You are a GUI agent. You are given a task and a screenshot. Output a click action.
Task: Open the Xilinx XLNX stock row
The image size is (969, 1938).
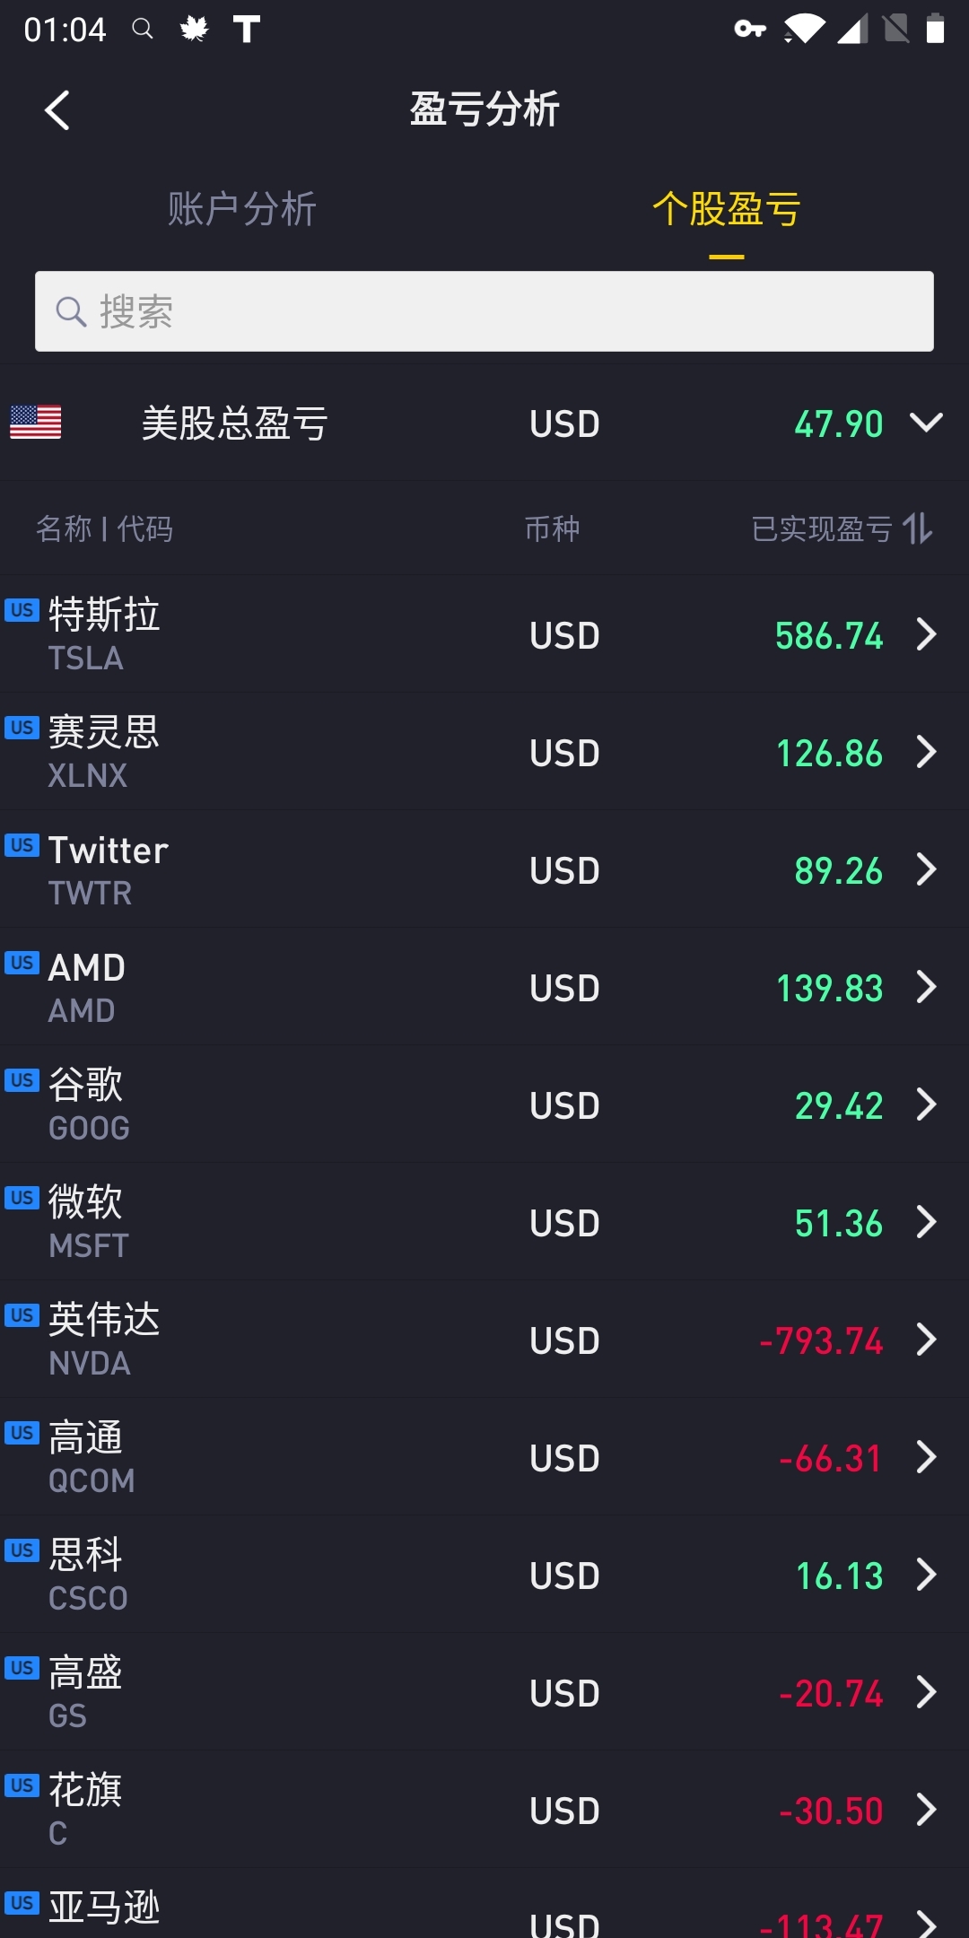pos(484,752)
